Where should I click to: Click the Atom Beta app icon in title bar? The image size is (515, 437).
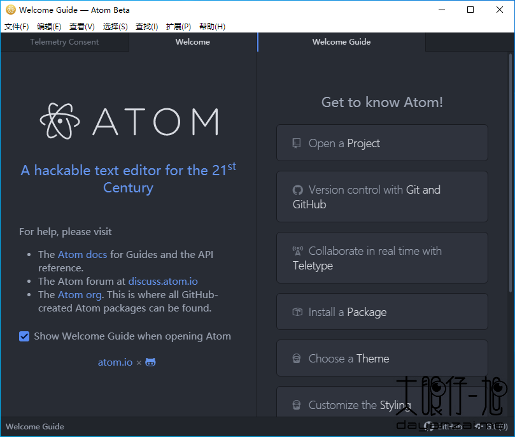click(x=11, y=10)
